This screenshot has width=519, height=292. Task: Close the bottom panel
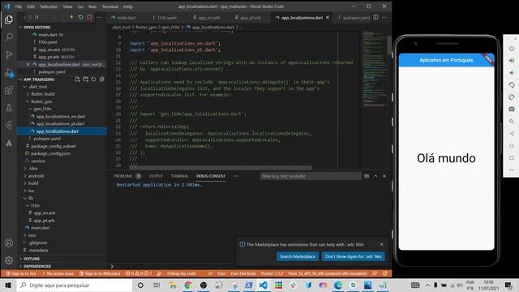(x=384, y=176)
